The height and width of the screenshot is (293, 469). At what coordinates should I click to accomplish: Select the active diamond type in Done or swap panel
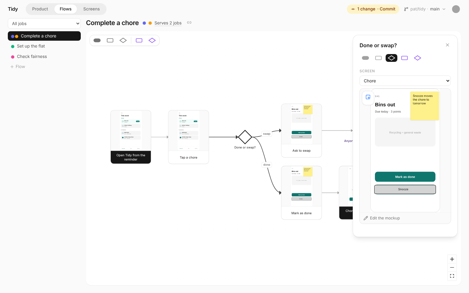coord(391,58)
